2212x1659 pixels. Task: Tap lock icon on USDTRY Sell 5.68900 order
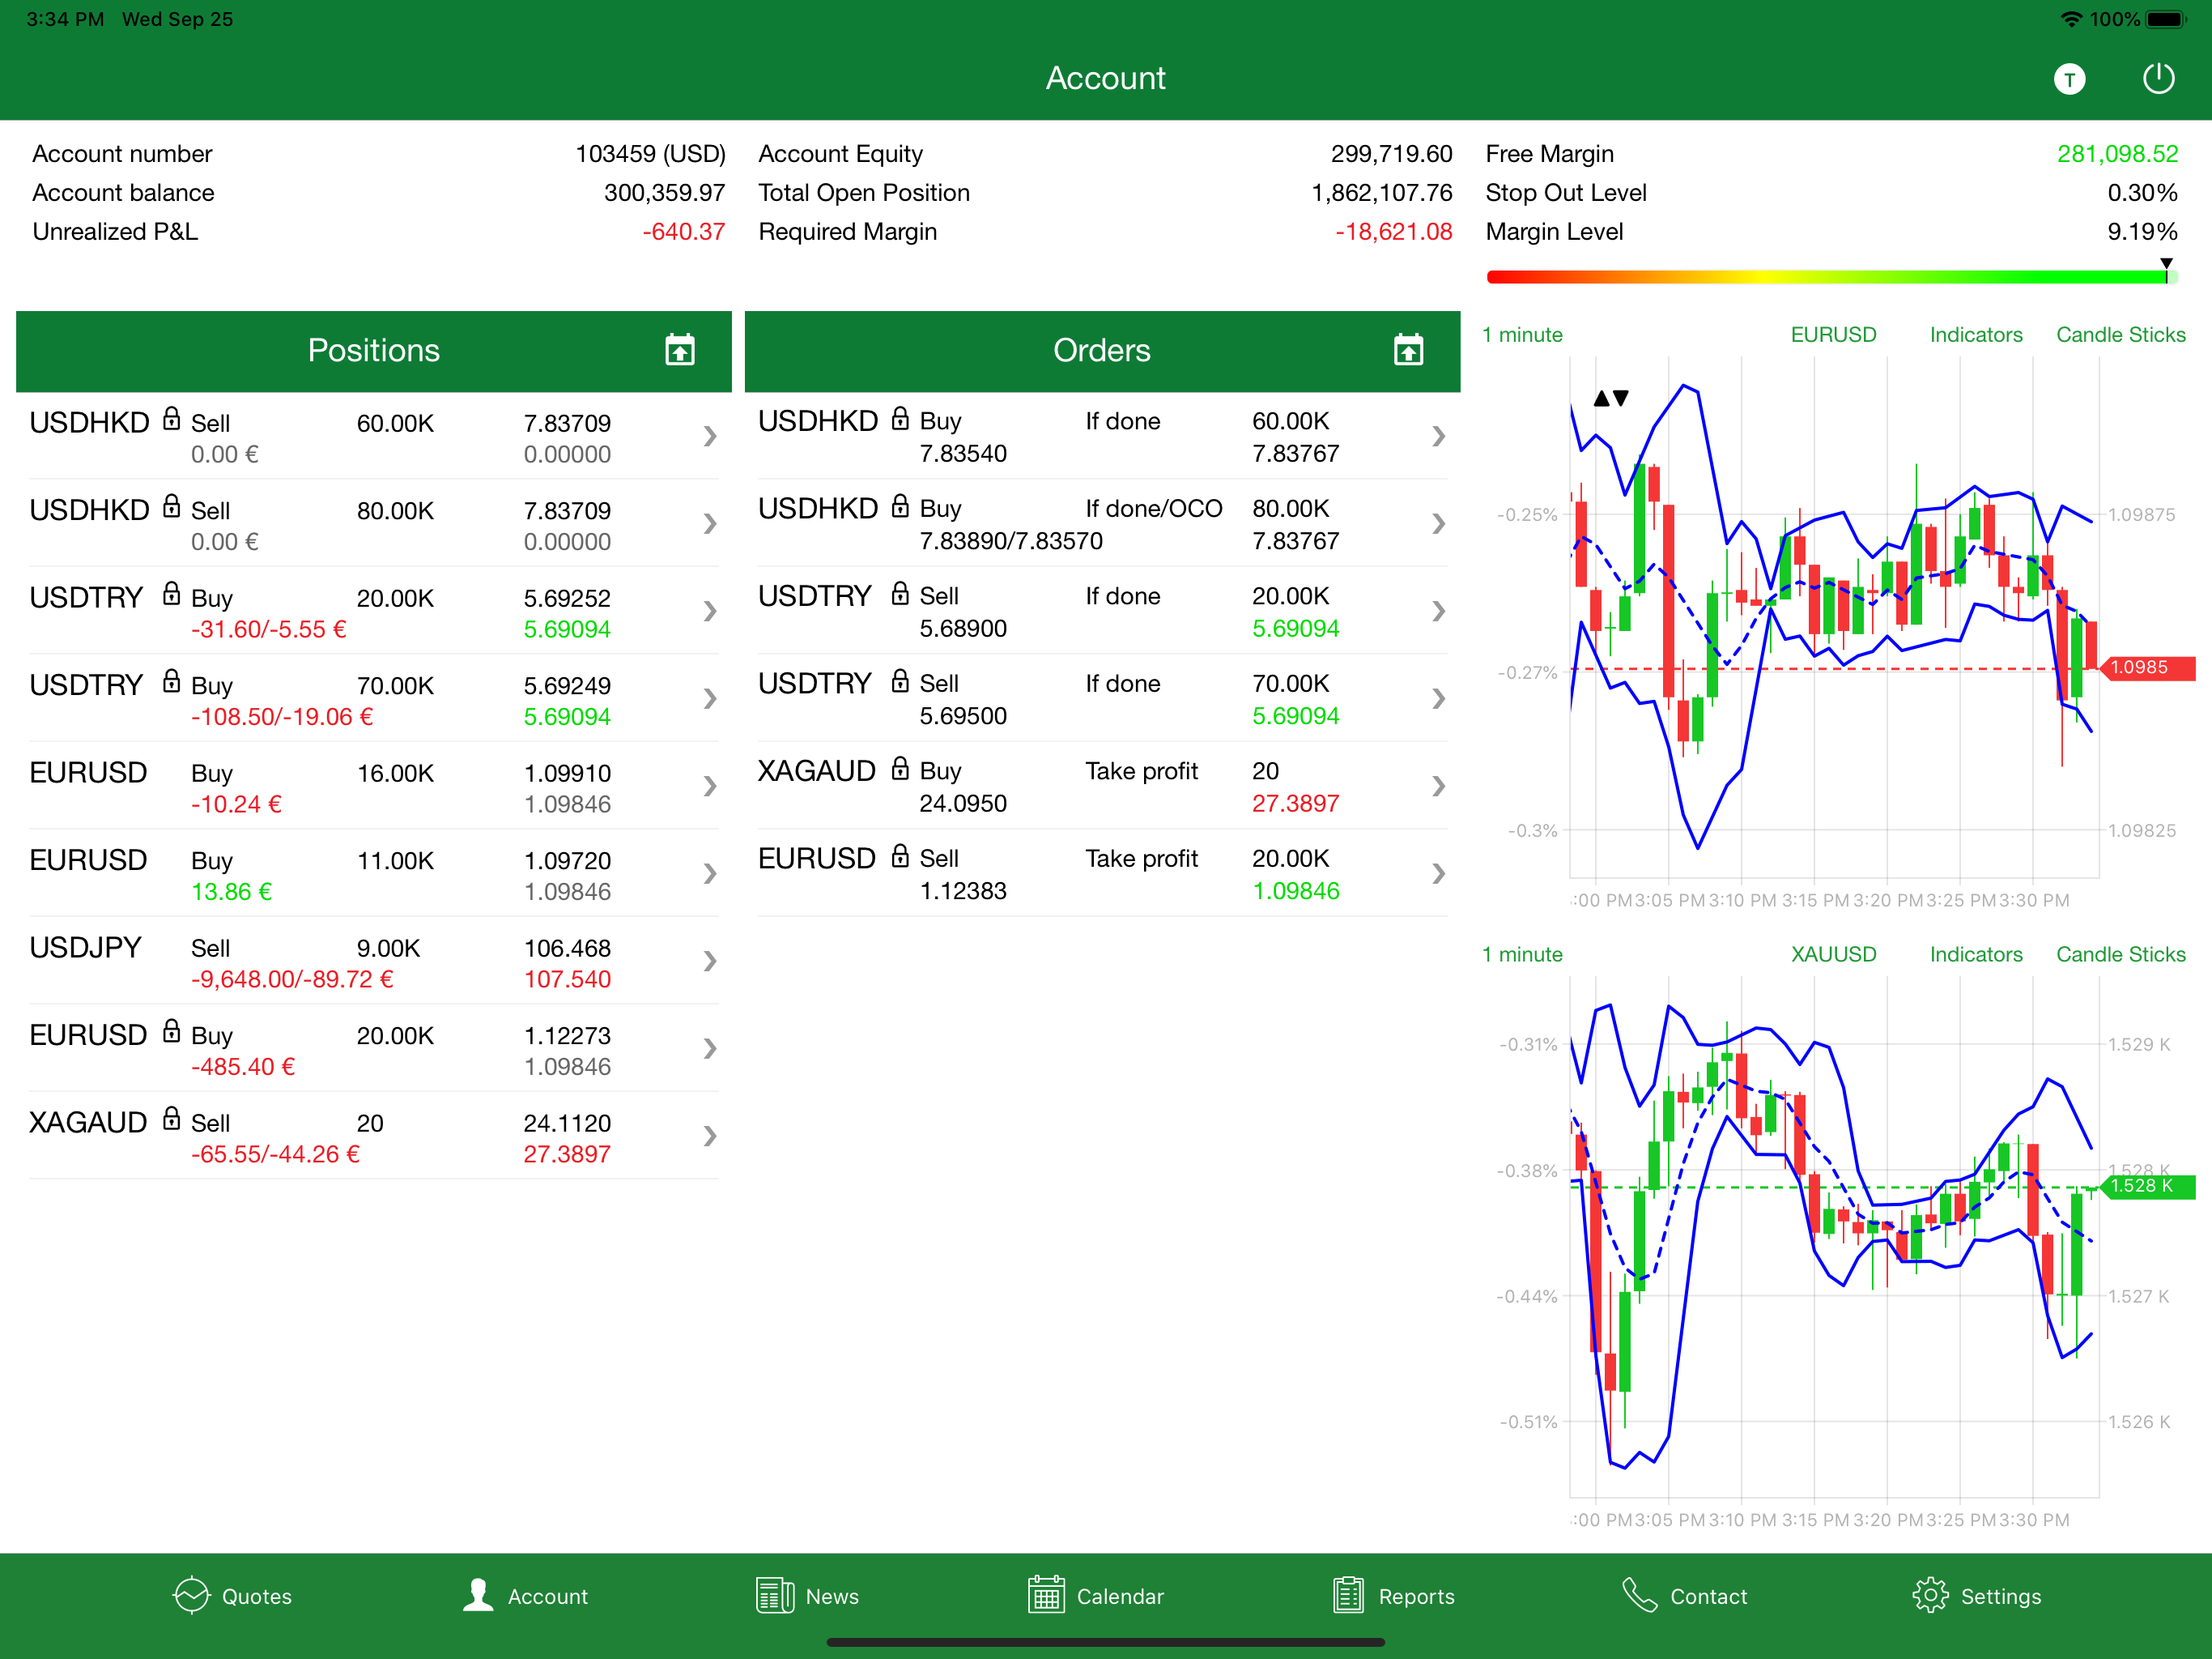pos(900,593)
